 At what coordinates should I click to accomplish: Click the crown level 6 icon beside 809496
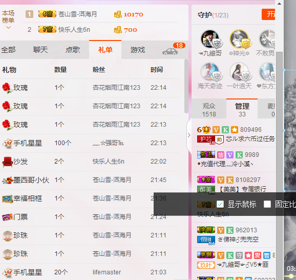coord(204,130)
